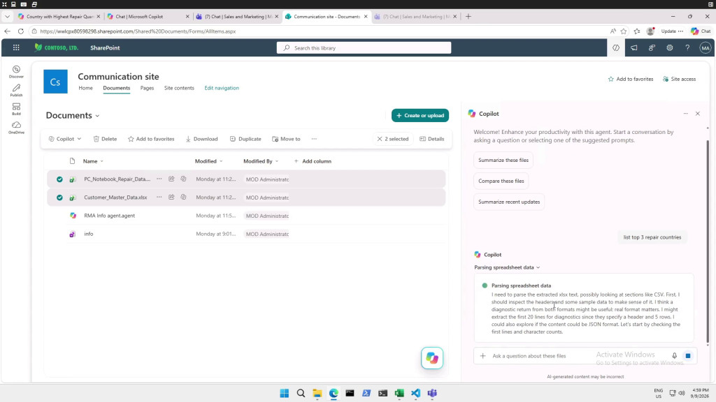Stop Copilot response generation

pyautogui.click(x=688, y=355)
